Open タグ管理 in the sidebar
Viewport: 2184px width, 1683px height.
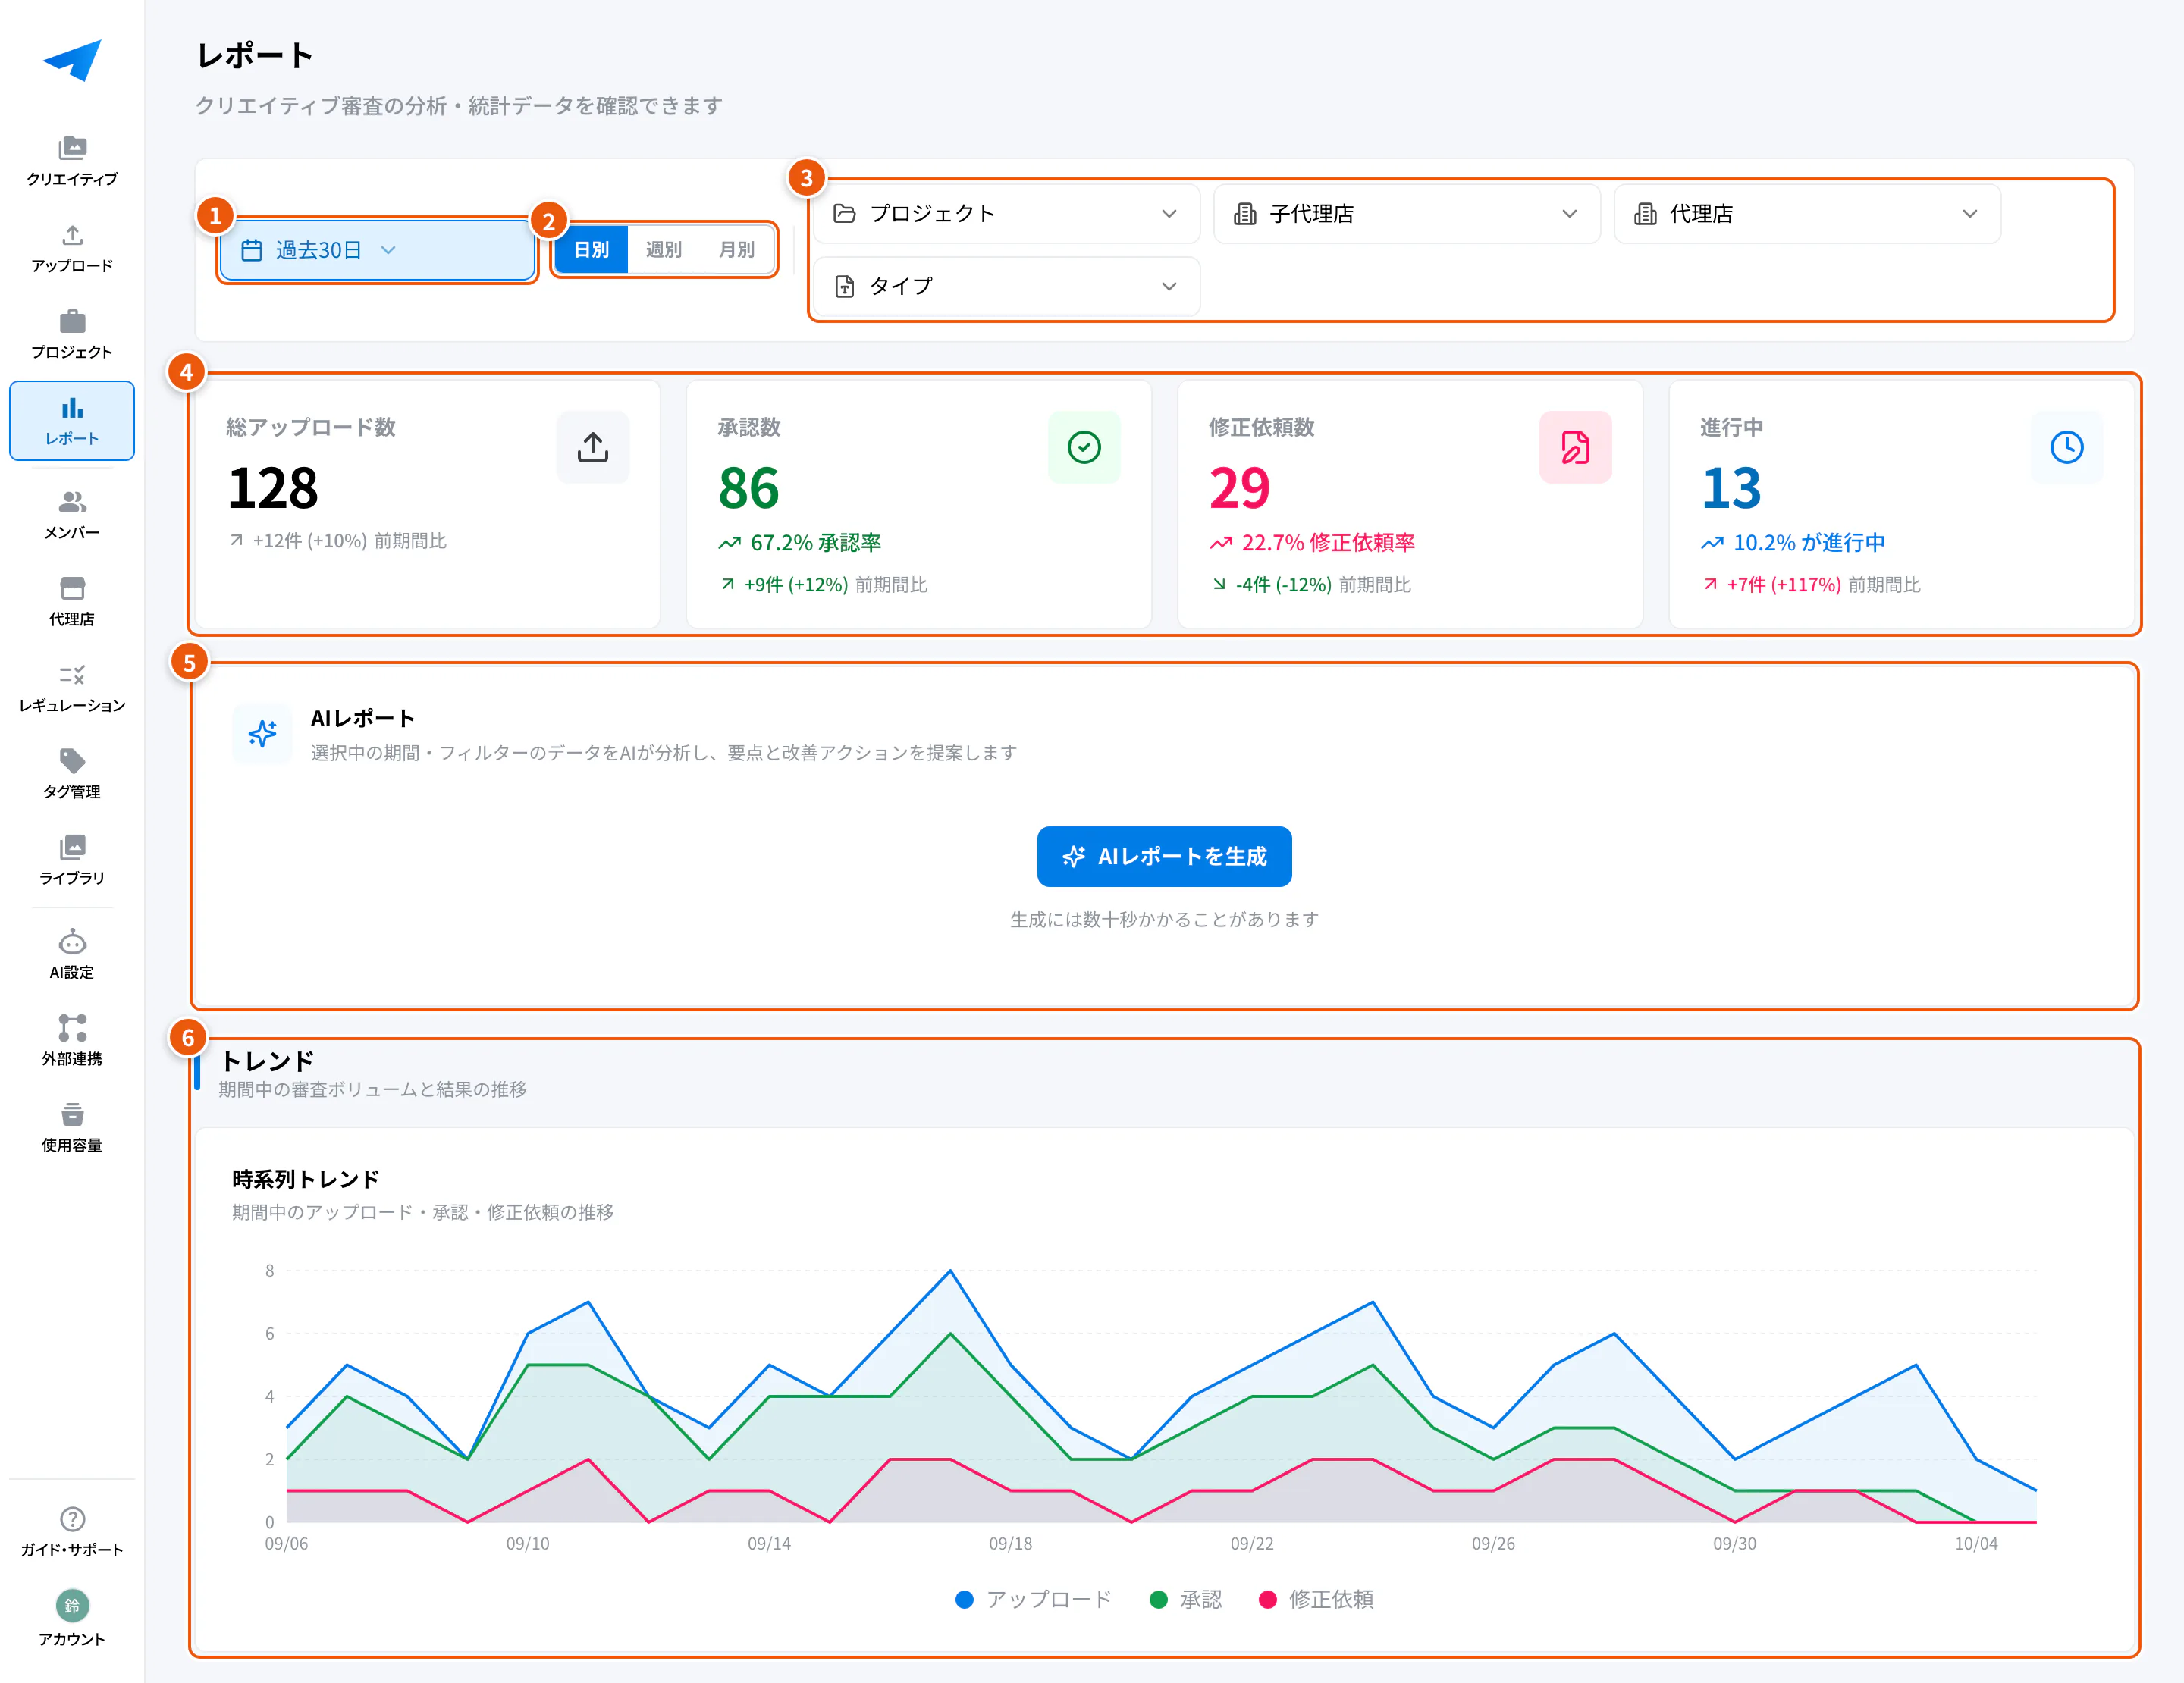click(72, 773)
